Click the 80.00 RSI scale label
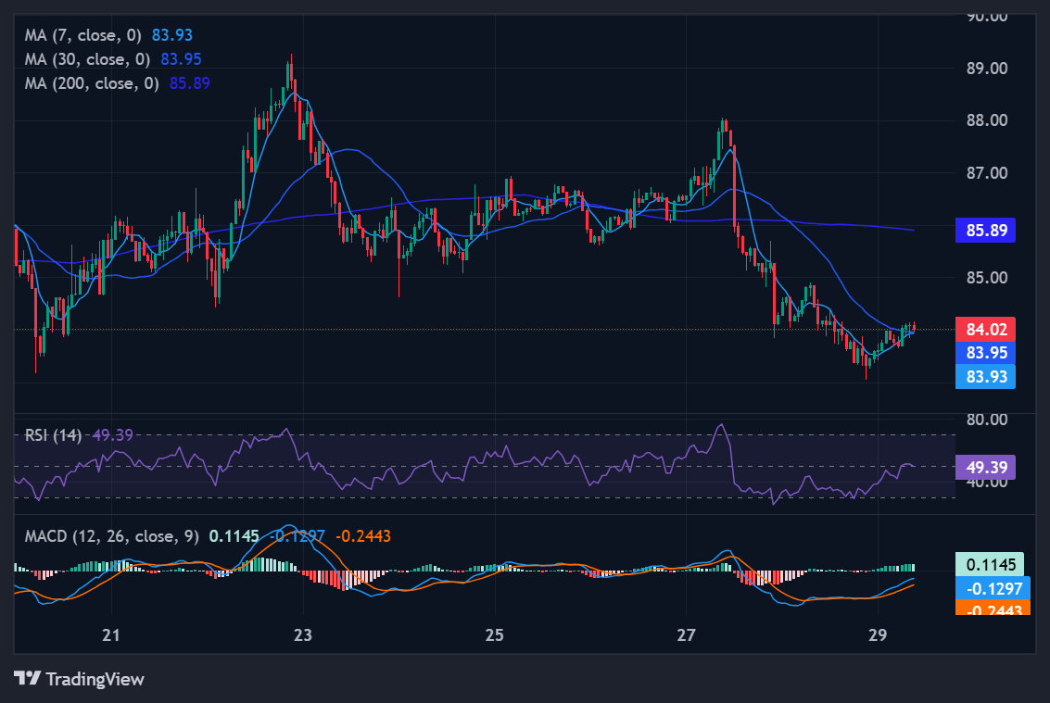Screen dimensions: 1050x703 [987, 419]
